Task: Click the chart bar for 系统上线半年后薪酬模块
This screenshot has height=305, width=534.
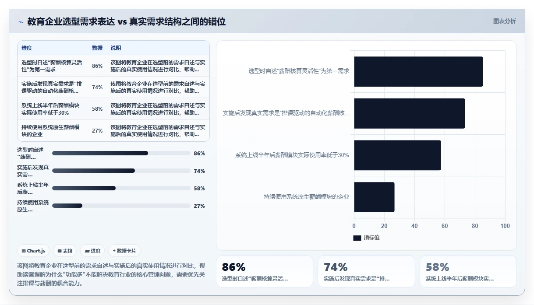Action: pos(397,155)
